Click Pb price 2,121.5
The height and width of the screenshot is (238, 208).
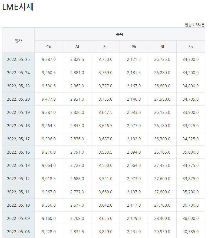pyautogui.click(x=134, y=59)
